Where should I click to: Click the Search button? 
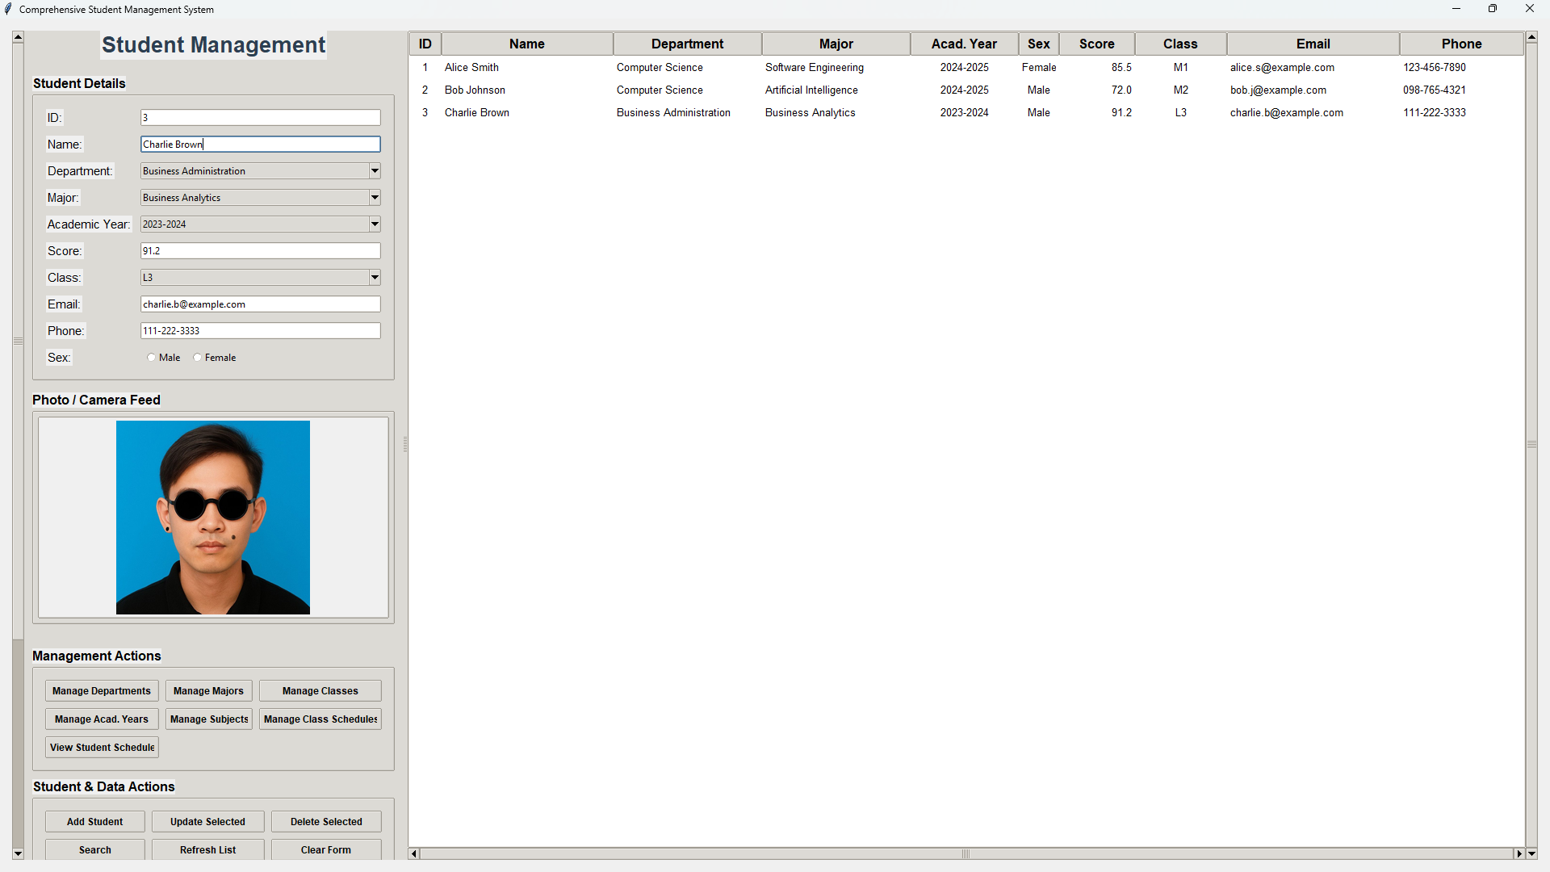coord(95,850)
